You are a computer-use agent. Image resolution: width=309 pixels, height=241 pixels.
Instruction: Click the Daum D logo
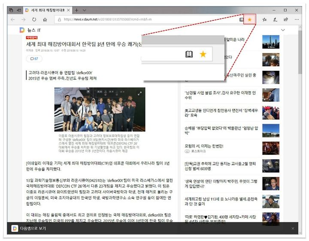pyautogui.click(x=22, y=30)
